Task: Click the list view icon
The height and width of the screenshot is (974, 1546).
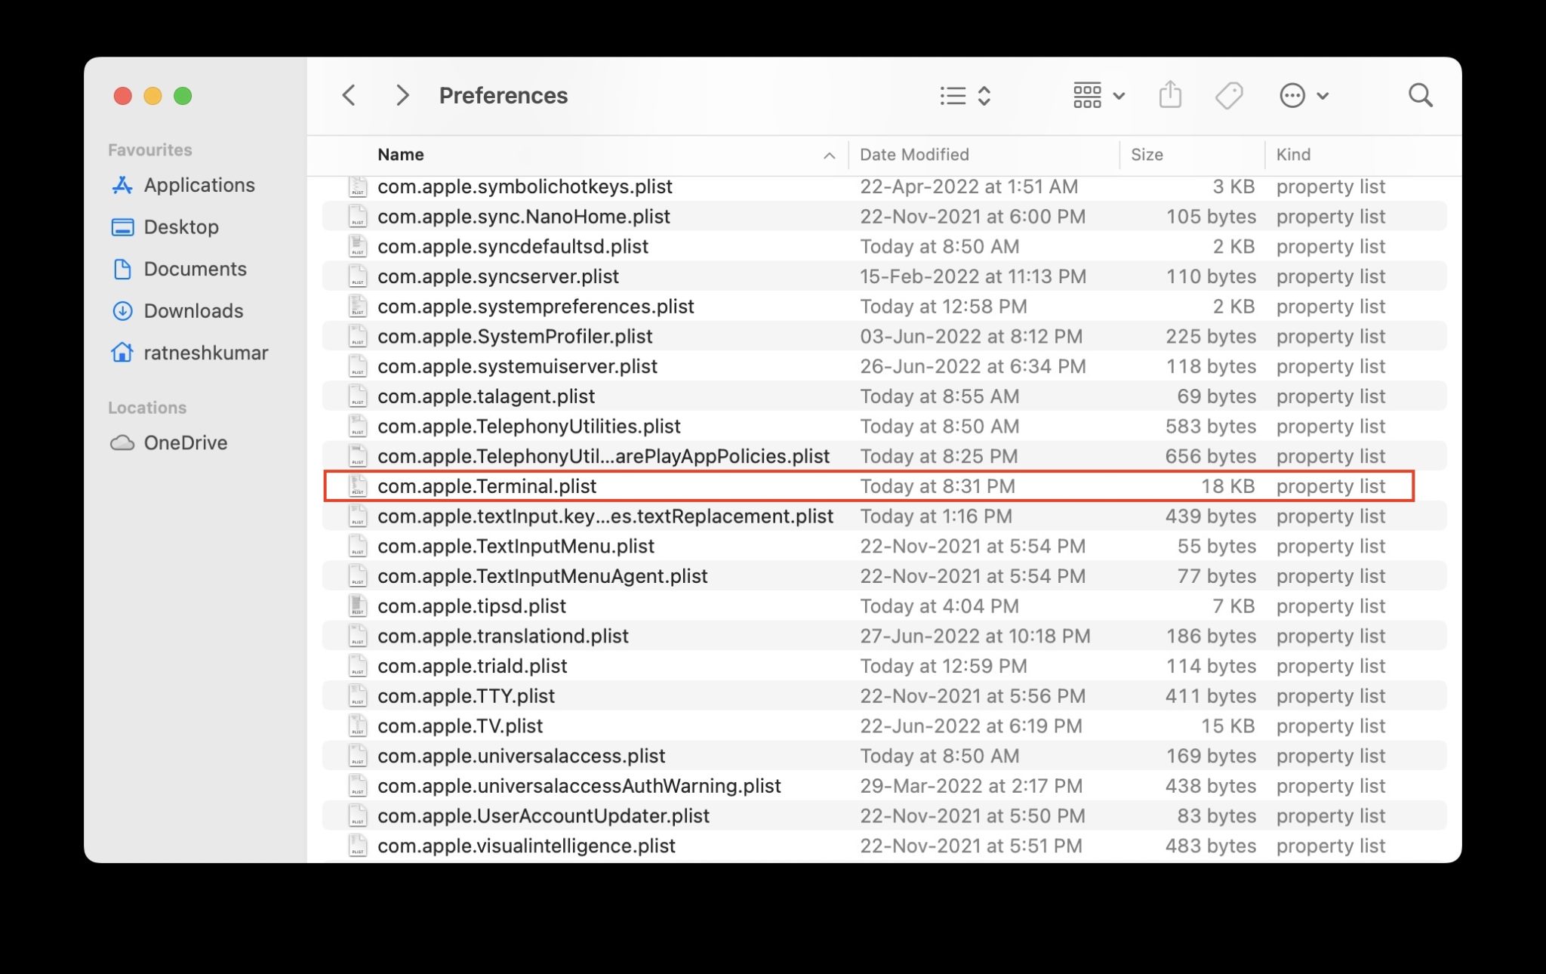Action: click(x=953, y=94)
